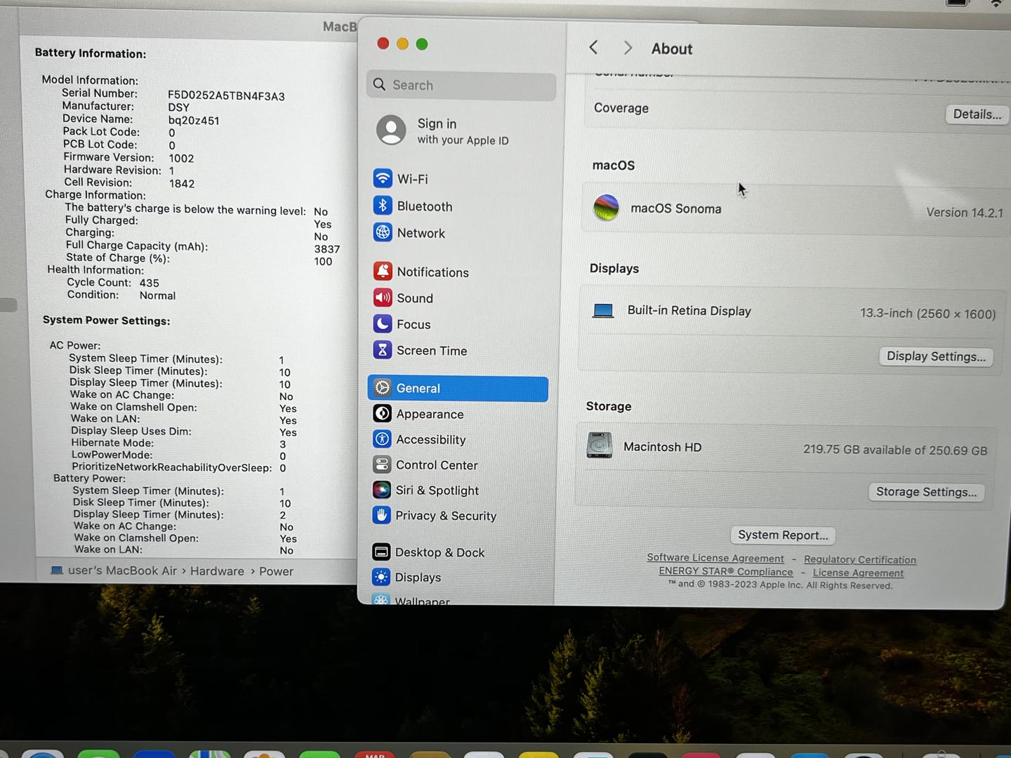This screenshot has height=758, width=1011.
Task: Select the Screen Time hourglass icon
Action: tap(383, 350)
